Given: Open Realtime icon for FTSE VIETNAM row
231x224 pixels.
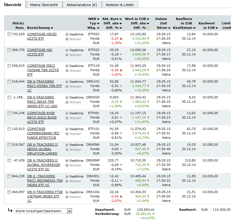Looking at the screenshot, I should (67, 192).
